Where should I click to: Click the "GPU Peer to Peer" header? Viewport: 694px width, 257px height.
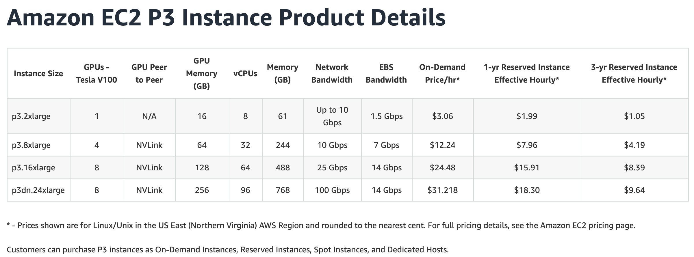click(x=149, y=74)
